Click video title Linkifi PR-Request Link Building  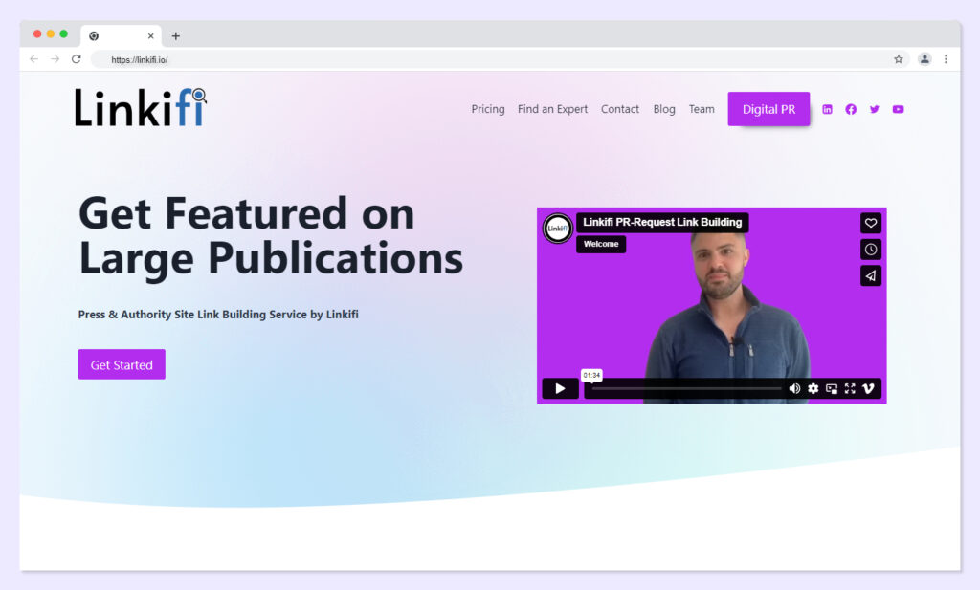point(662,222)
